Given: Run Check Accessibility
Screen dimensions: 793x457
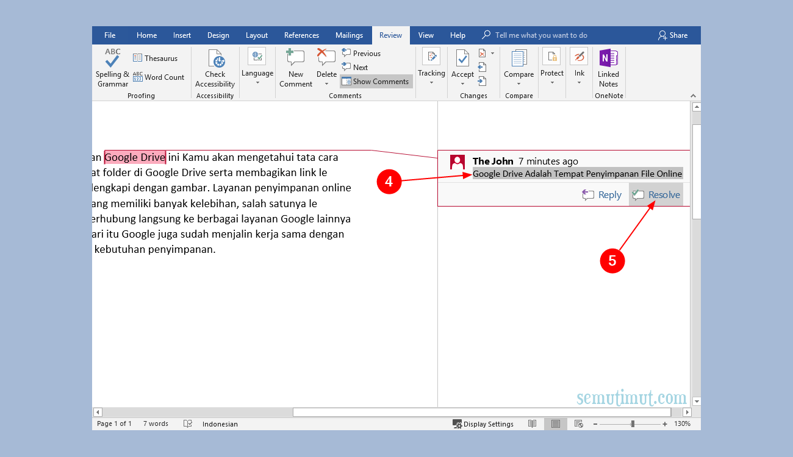Looking at the screenshot, I should coord(215,68).
